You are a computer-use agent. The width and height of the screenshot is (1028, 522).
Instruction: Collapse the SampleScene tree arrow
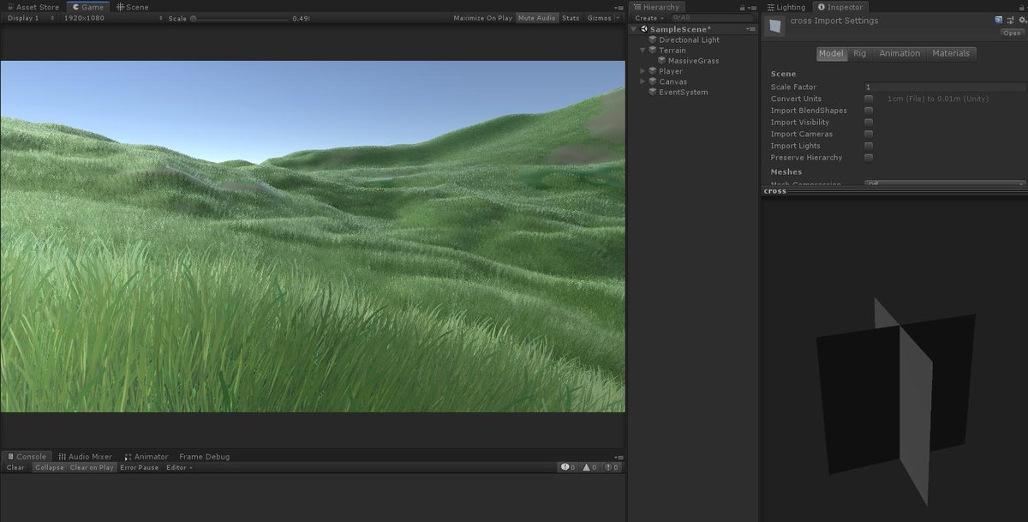pos(634,29)
